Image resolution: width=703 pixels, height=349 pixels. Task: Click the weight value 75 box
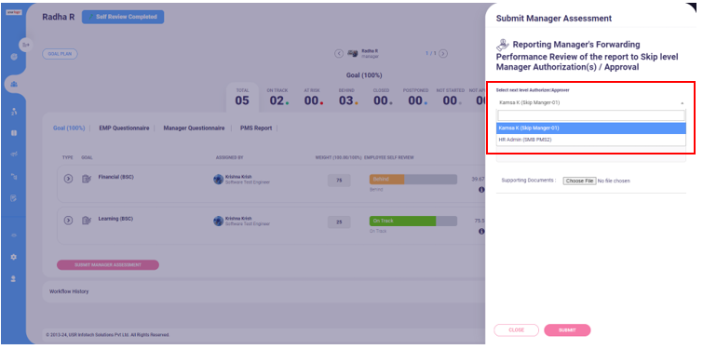point(339,181)
